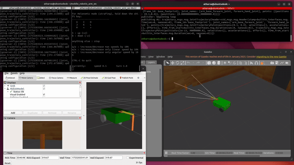Activate 2D Goal Pose tool
The width and height of the screenshot is (294, 165).
click(108, 78)
